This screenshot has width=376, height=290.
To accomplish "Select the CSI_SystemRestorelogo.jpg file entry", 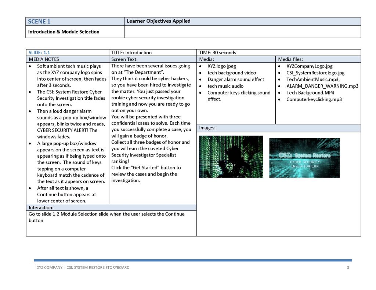I will (315, 73).
